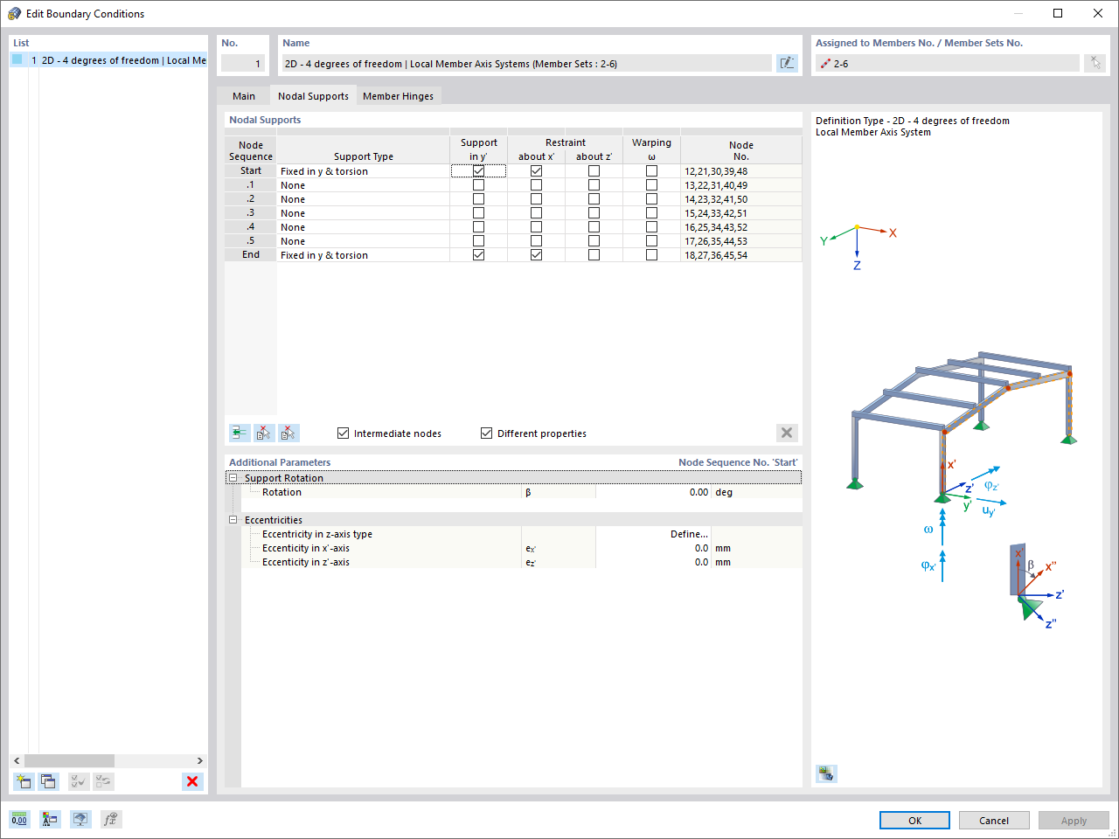Check Restraint about x' in row .5
1119x839 pixels.
536,241
